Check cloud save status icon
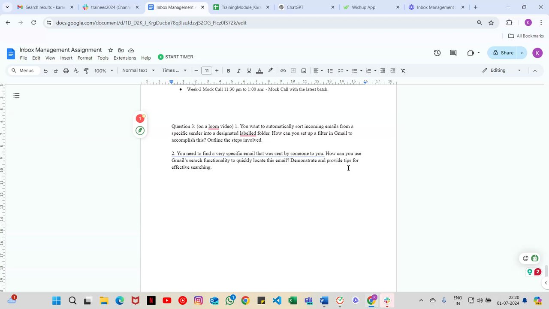This screenshot has height=309, width=549. click(131, 50)
